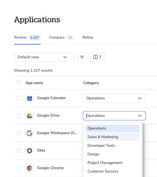The width and height of the screenshot is (157, 177).
Task: Select Project Management option
Action: tap(112, 163)
